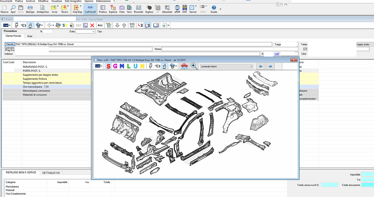Go to previous diagram with left arrow

pos(261,66)
